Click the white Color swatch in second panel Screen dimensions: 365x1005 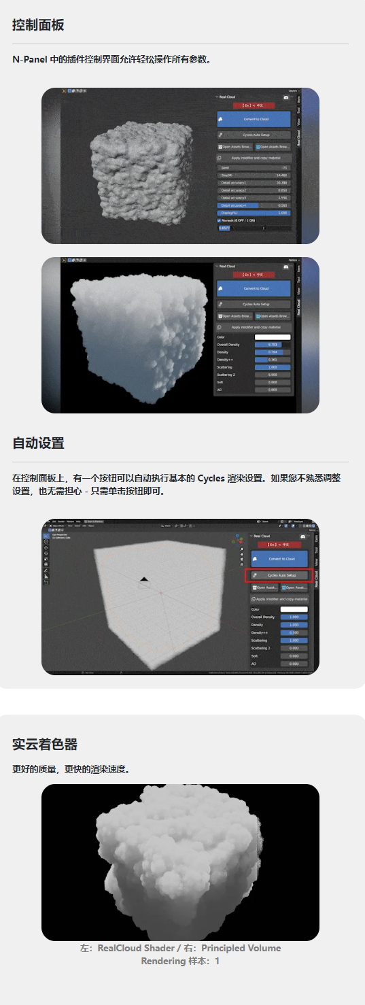273,337
